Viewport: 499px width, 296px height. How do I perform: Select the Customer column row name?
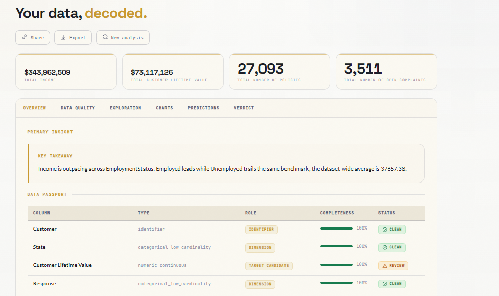click(x=44, y=229)
